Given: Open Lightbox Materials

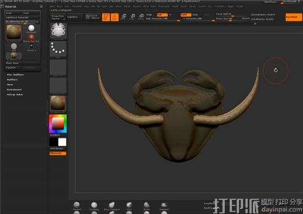Looking at the screenshot, I should (x=23, y=18).
